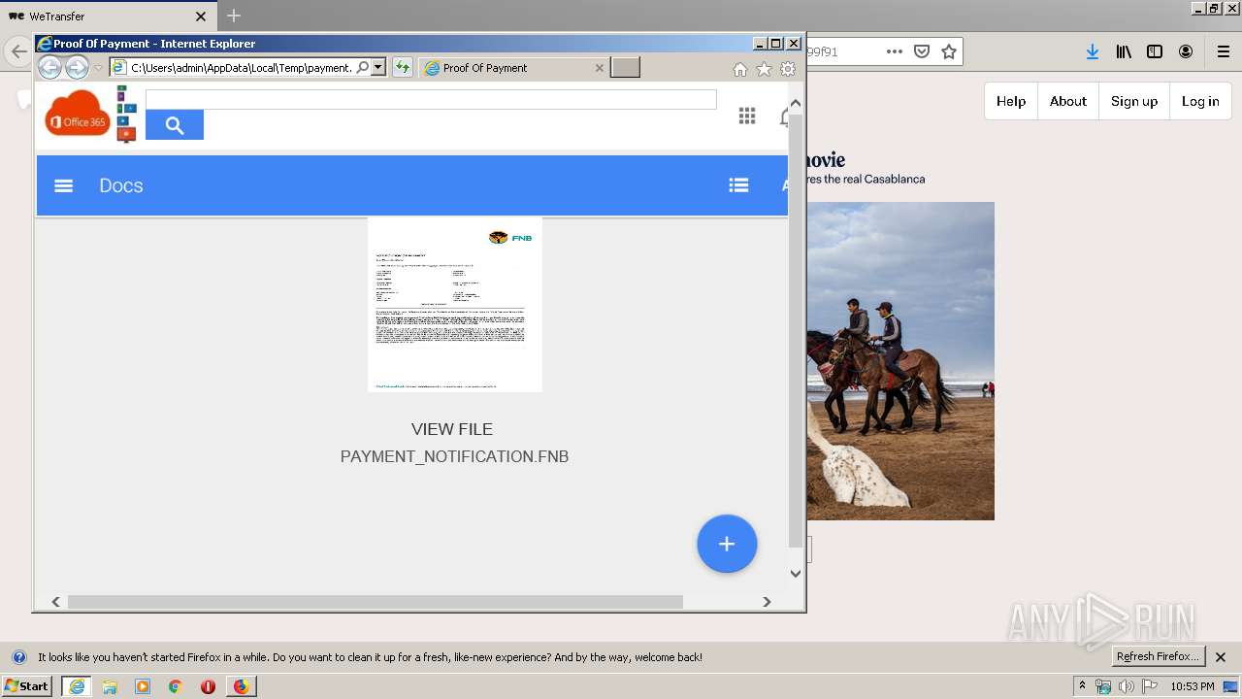Toggle Firefox sidebar icon
This screenshot has width=1242, height=699.
1155,51
